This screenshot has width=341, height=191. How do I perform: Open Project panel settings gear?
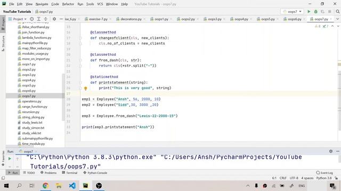(54, 19)
